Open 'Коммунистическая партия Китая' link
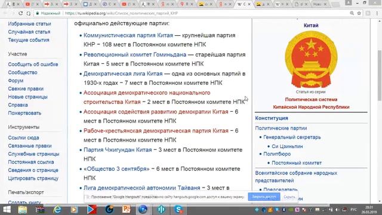 [x=128, y=35]
